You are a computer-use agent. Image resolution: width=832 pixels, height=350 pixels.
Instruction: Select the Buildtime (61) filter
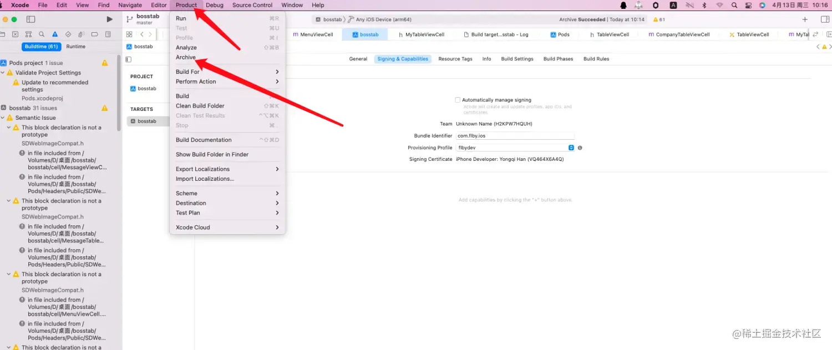point(42,47)
